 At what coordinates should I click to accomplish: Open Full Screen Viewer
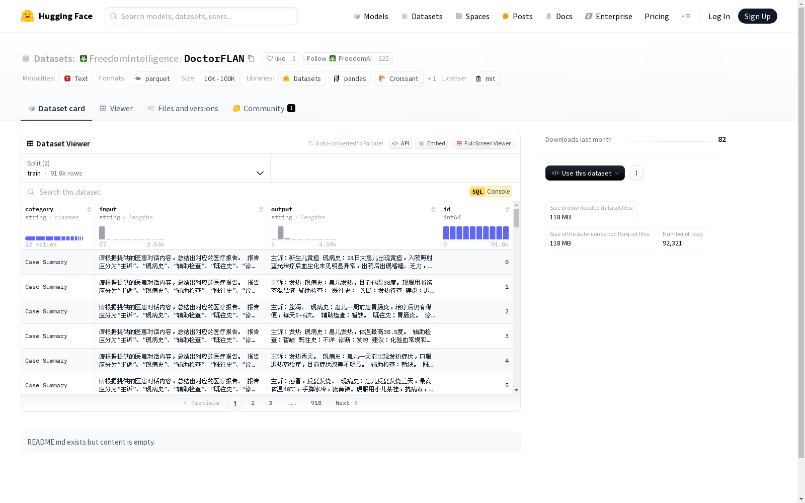(x=484, y=143)
